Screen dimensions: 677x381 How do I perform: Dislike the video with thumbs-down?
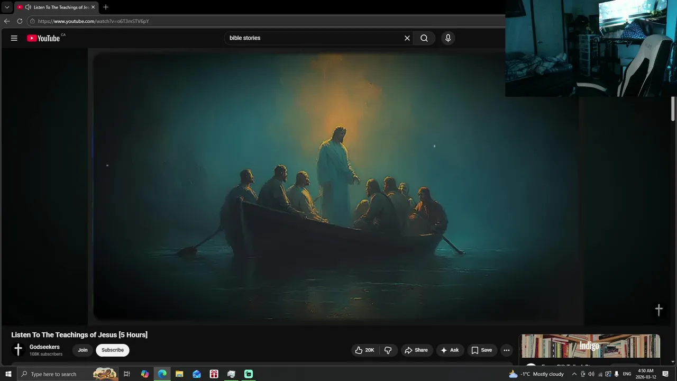388,350
